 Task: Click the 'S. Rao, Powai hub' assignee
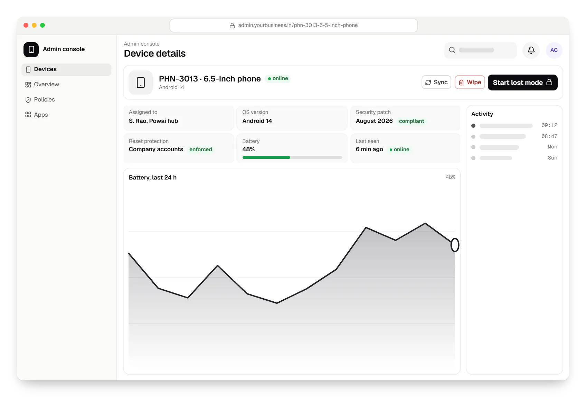point(153,121)
